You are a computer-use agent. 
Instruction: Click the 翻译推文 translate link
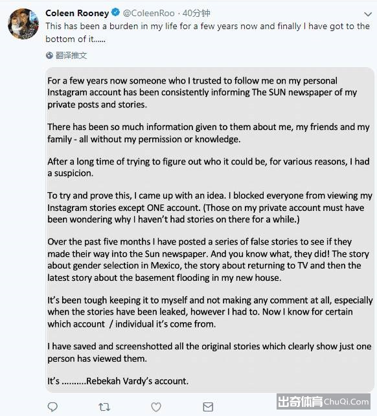[71, 56]
